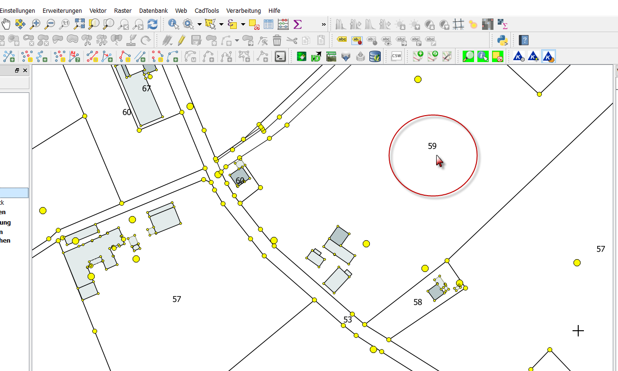Screen dimensions: 618x371
Task: Select the Identify Features tool
Action: point(173,24)
